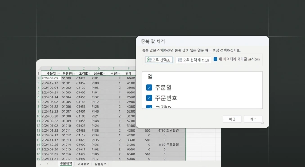Click the 회원할인 cell

pyautogui.click(x=175, y=131)
